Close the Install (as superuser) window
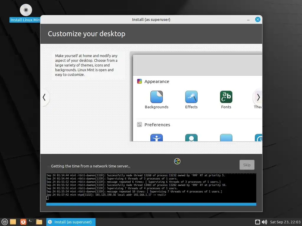 [x=258, y=19]
